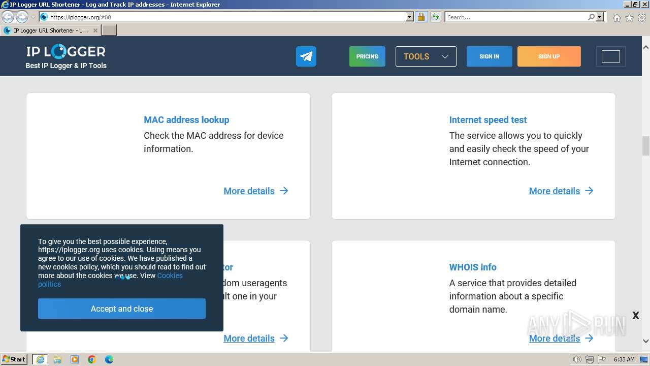Open the language selector box
Screen dimensions: 650x366
[x=611, y=56]
